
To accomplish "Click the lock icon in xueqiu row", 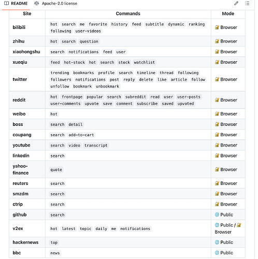I will pos(217,62).
